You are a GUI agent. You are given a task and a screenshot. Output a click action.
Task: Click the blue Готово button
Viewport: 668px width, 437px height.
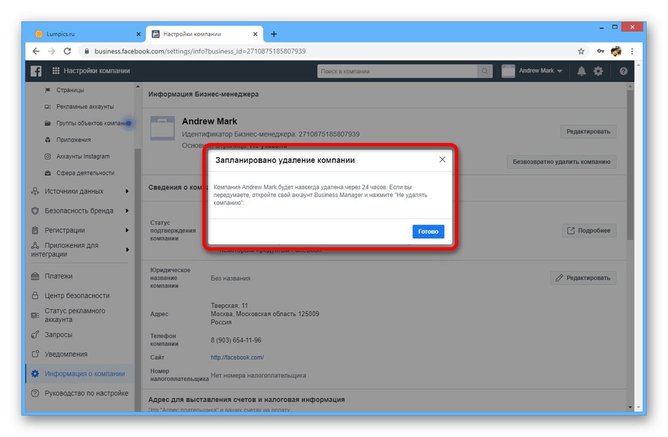coord(428,231)
